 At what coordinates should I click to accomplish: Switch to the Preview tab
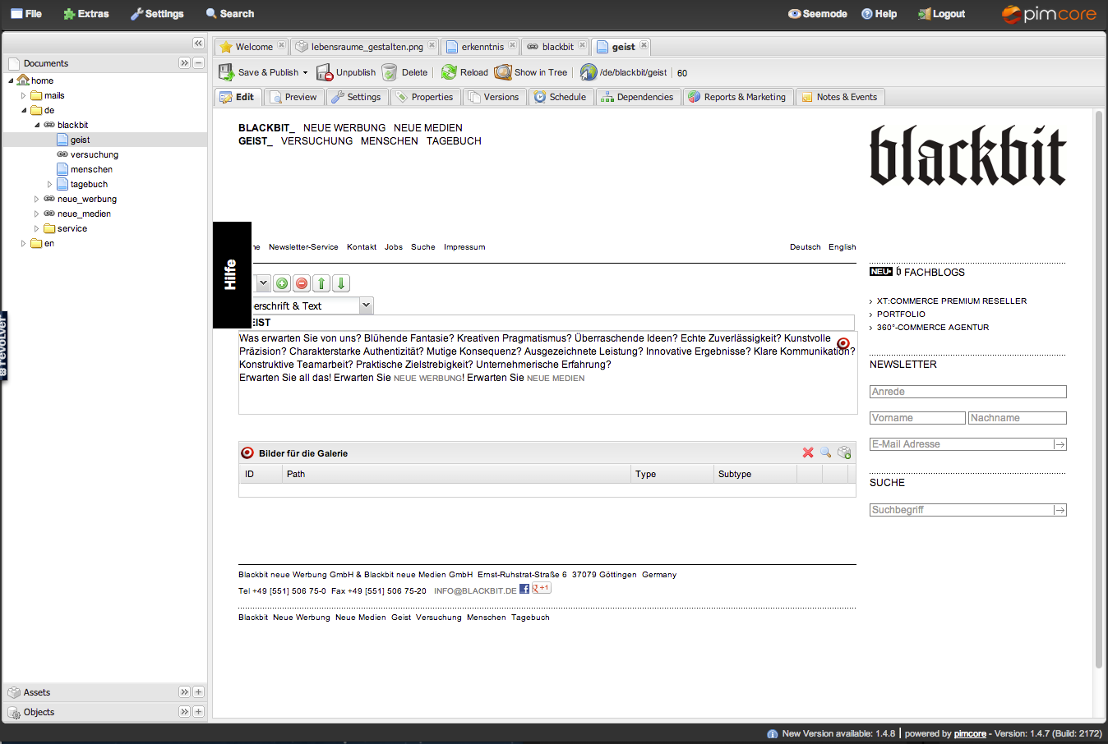(293, 96)
